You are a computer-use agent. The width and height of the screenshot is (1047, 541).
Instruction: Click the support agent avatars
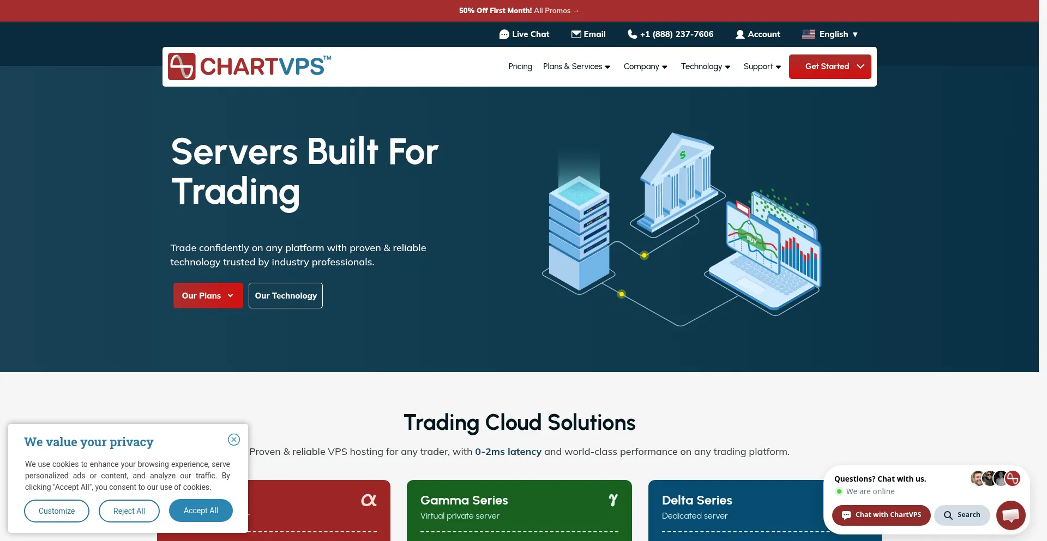tap(995, 478)
